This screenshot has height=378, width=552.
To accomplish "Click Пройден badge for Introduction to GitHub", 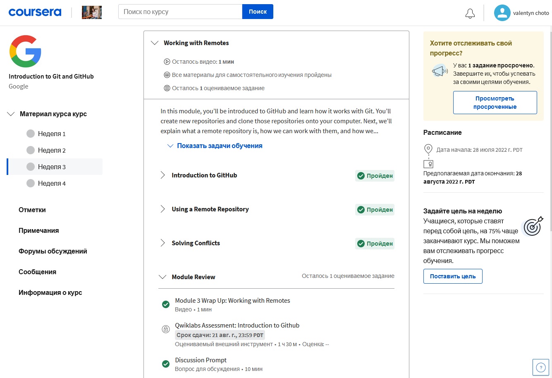I will [375, 176].
